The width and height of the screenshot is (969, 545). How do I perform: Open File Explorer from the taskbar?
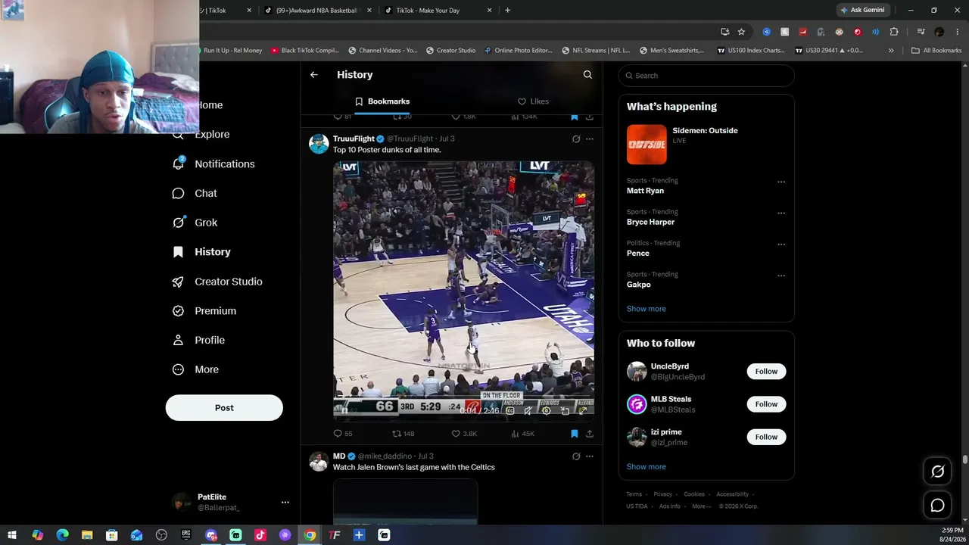87,535
